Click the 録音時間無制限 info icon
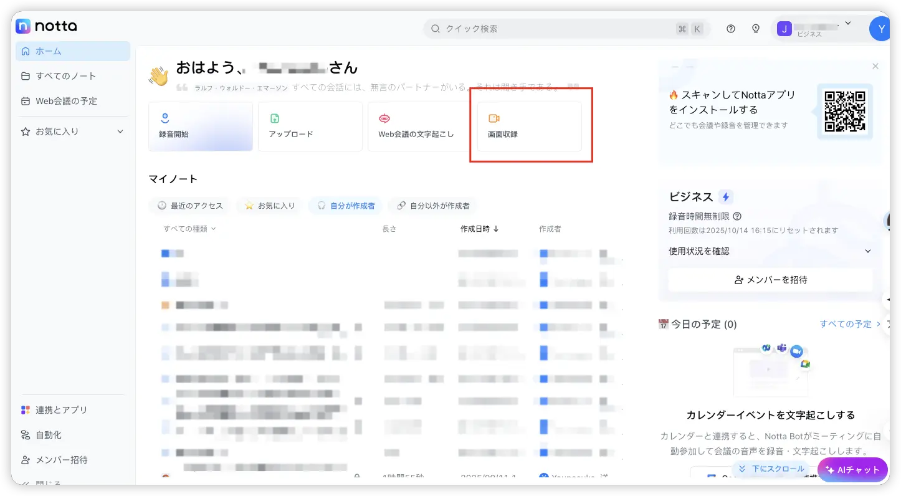 click(737, 216)
